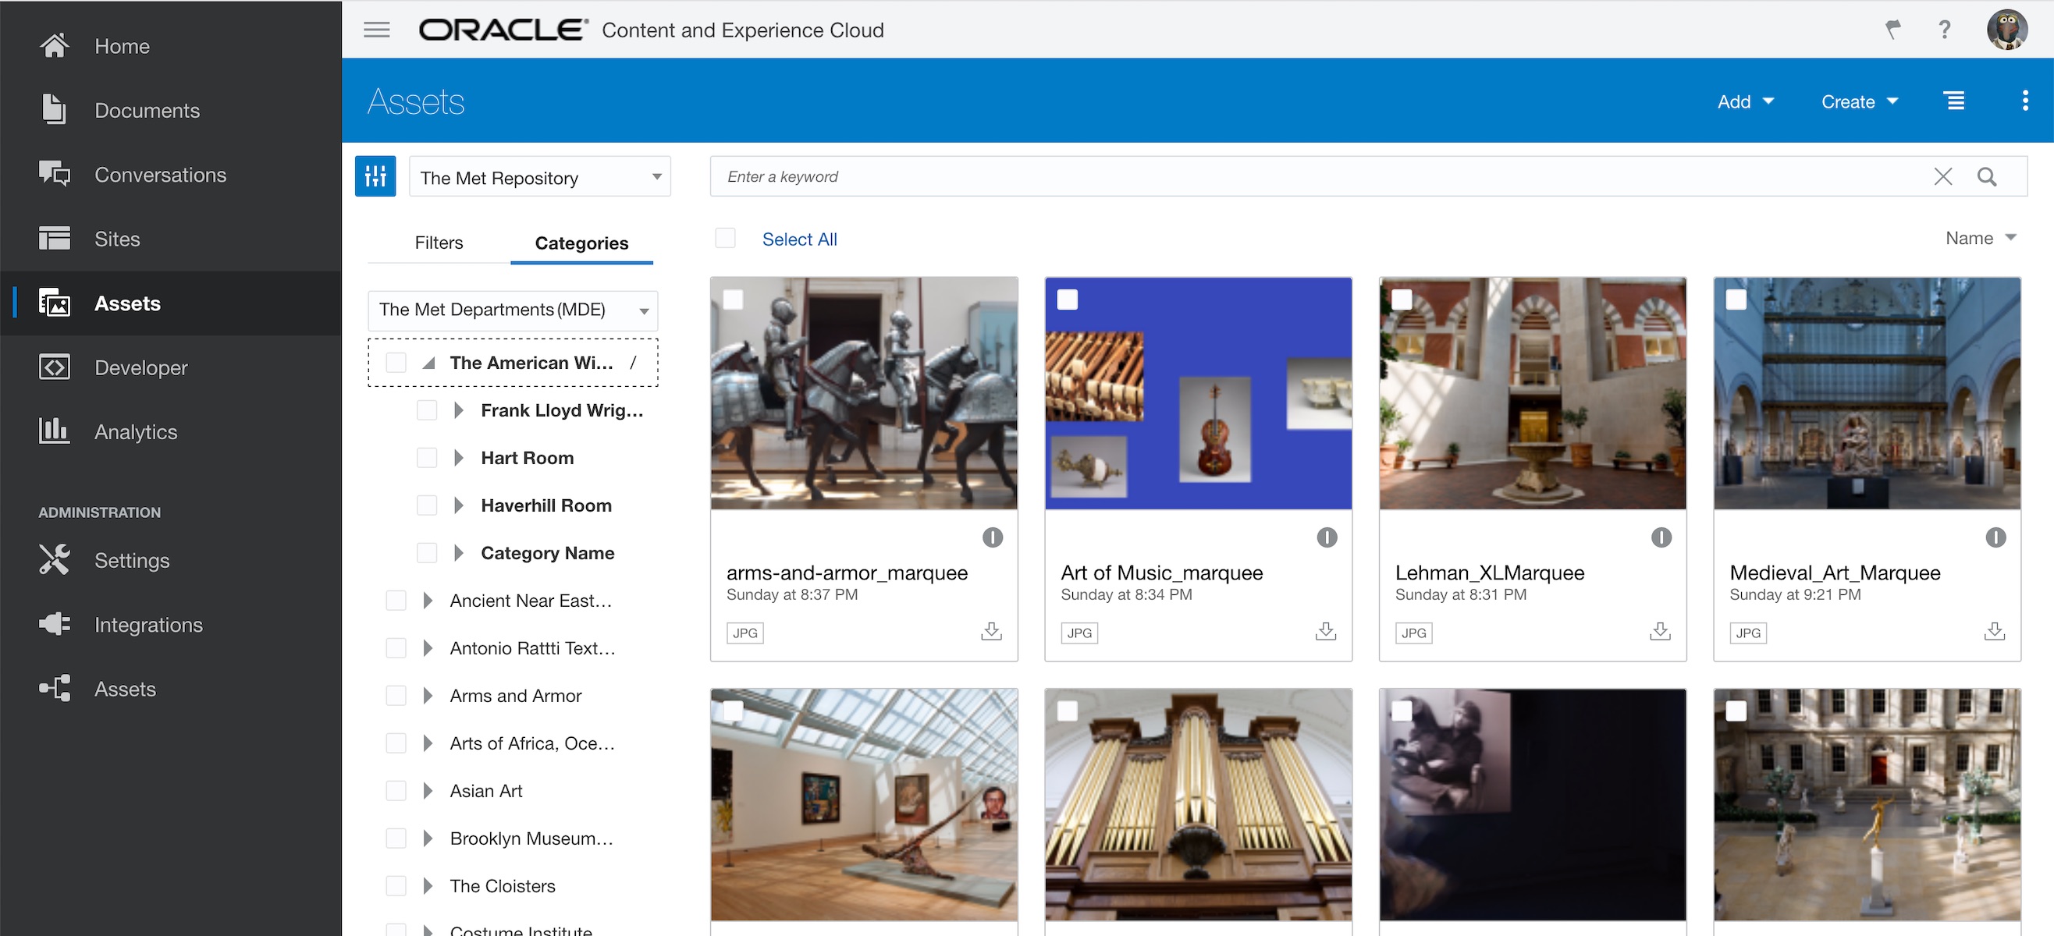Click the Enter a keyword field
2054x936 pixels.
tap(1276, 176)
